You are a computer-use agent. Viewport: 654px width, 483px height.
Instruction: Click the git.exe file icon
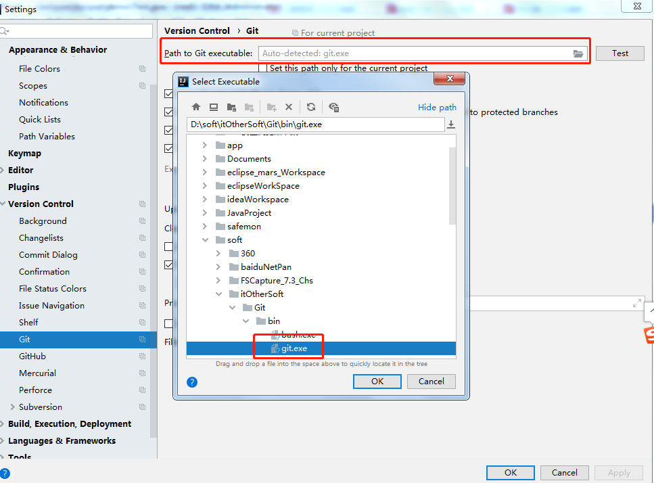(275, 348)
